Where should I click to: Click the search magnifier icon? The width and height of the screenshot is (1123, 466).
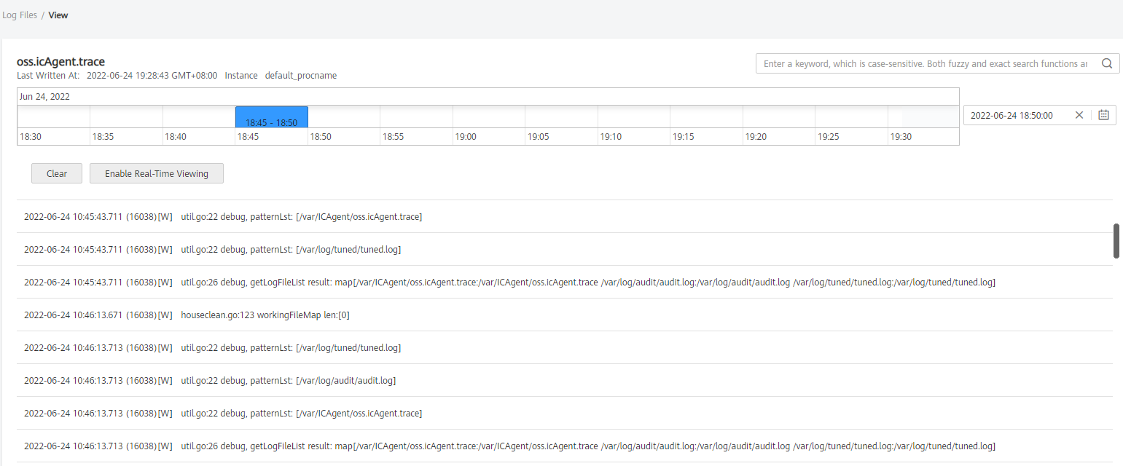point(1106,63)
